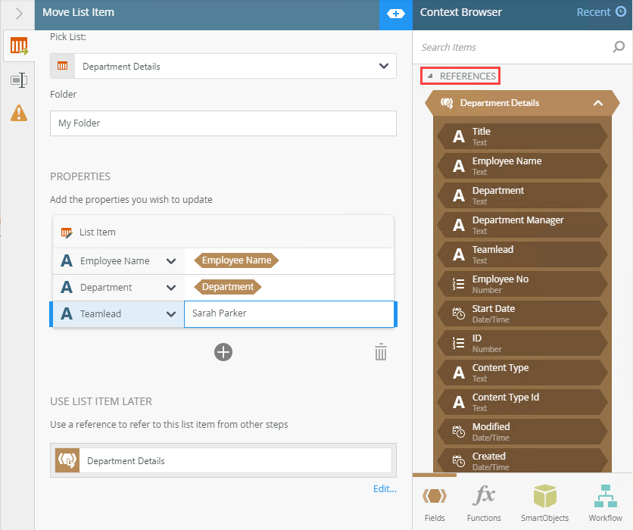Click the Recent link
Screen dimensions: 633x530
click(600, 12)
